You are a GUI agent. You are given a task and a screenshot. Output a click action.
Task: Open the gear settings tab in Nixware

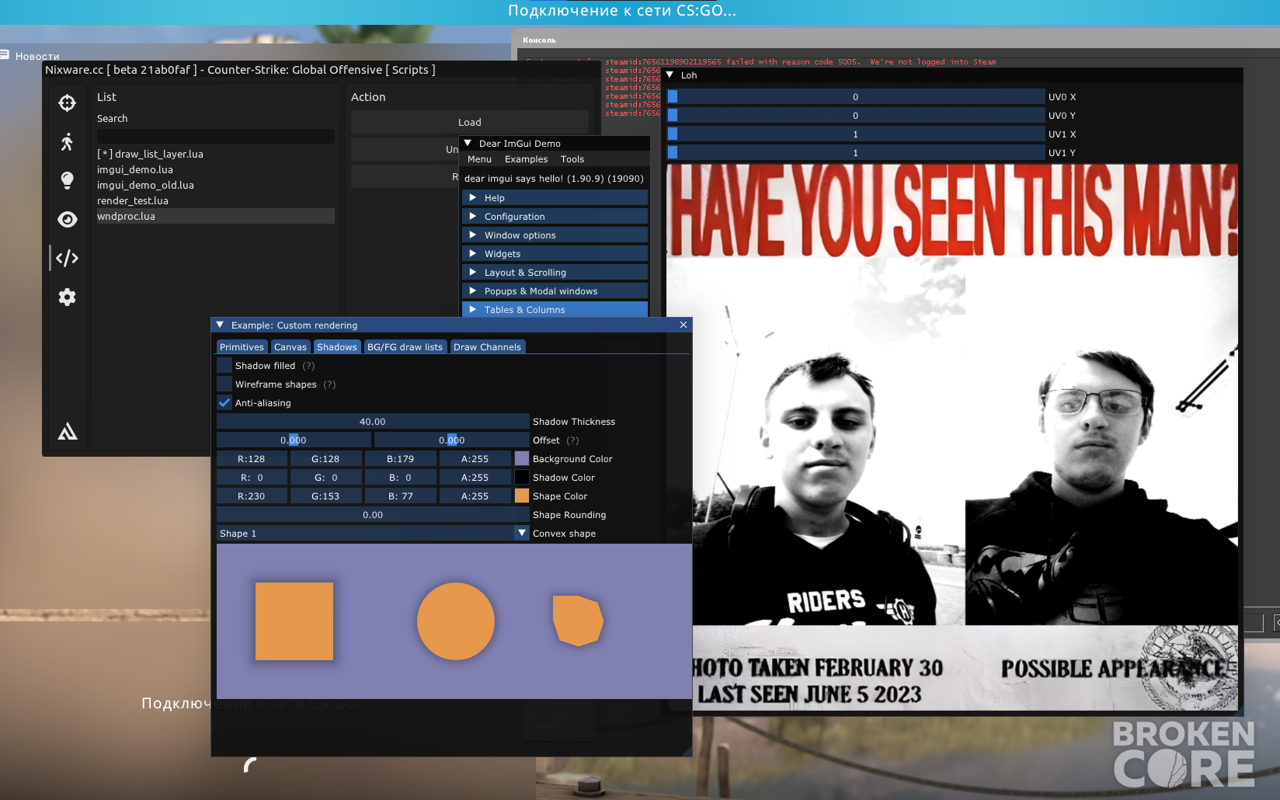pyautogui.click(x=68, y=297)
